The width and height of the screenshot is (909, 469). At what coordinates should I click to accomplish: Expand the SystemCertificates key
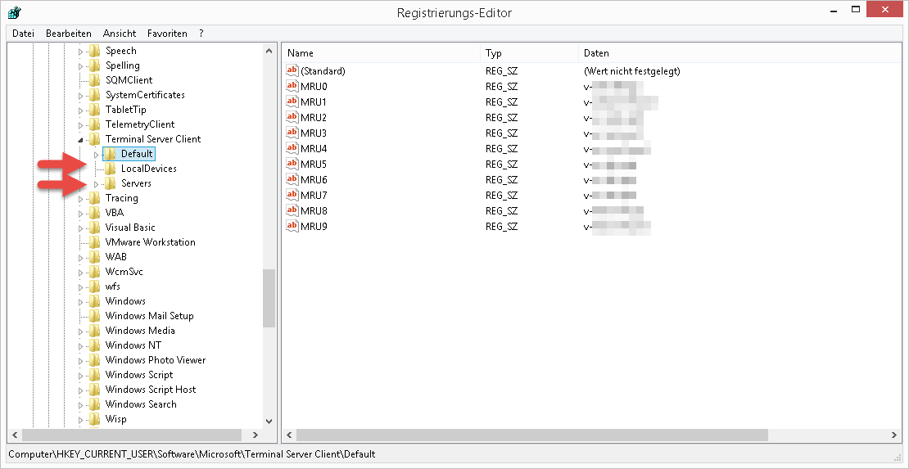(80, 96)
